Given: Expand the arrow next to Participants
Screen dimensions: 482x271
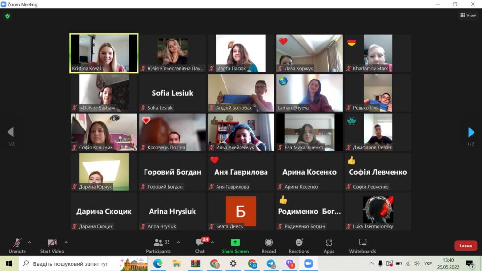Looking at the screenshot, I should click(178, 242).
